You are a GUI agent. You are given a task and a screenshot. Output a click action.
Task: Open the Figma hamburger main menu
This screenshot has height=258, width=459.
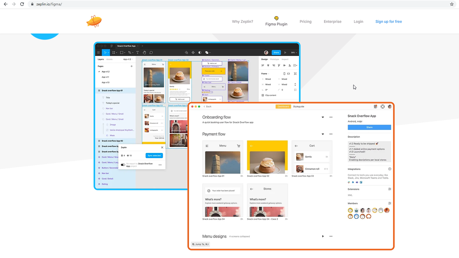pyautogui.click(x=99, y=53)
